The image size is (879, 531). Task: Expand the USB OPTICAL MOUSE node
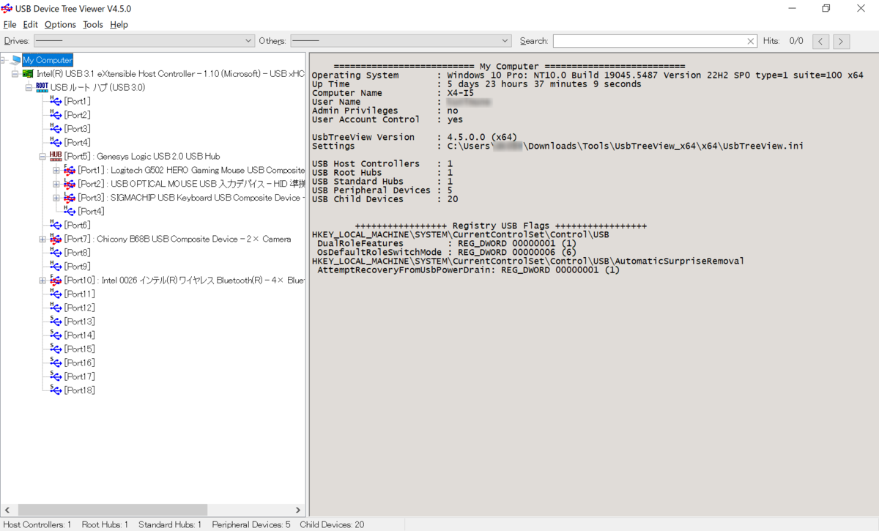pos(56,184)
